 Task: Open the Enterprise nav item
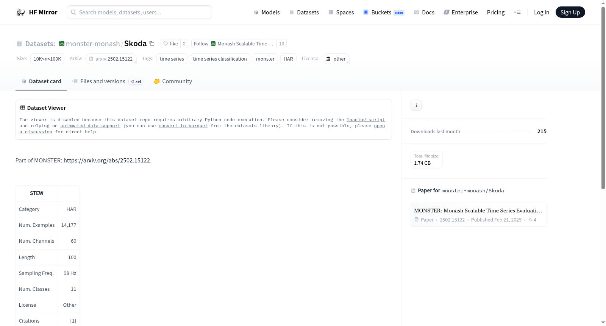[461, 12]
